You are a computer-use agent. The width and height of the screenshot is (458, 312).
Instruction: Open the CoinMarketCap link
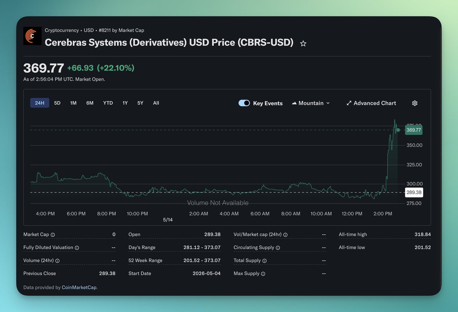click(x=79, y=287)
